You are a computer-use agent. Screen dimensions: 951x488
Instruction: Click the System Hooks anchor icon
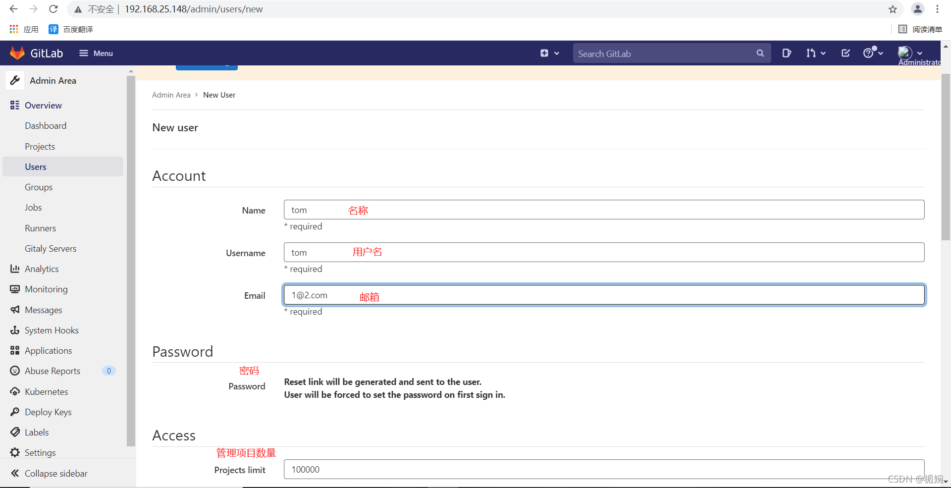[x=15, y=330]
